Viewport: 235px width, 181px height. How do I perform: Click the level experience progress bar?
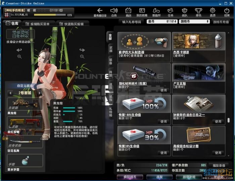tap(50, 15)
